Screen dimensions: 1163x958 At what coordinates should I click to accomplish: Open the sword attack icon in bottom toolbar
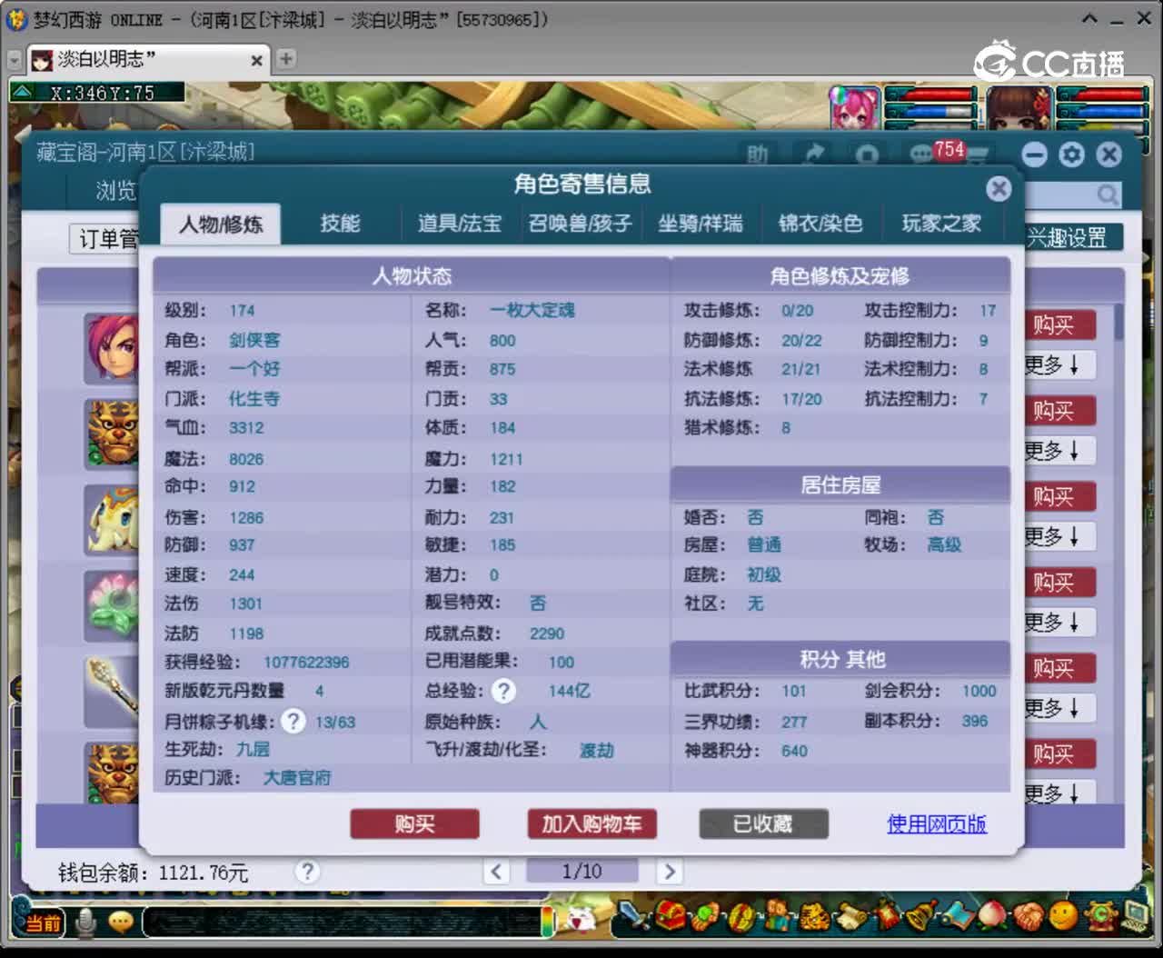pyautogui.click(x=633, y=915)
